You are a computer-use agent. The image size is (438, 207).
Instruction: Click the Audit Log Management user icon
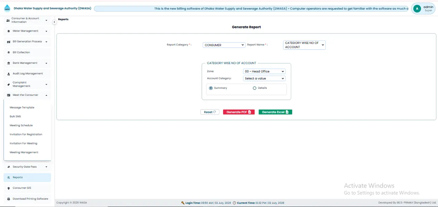pos(9,74)
